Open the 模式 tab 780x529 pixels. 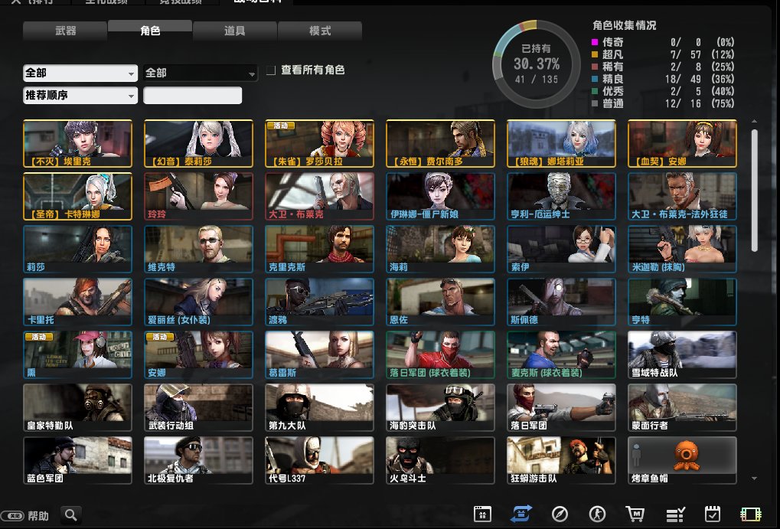(319, 31)
